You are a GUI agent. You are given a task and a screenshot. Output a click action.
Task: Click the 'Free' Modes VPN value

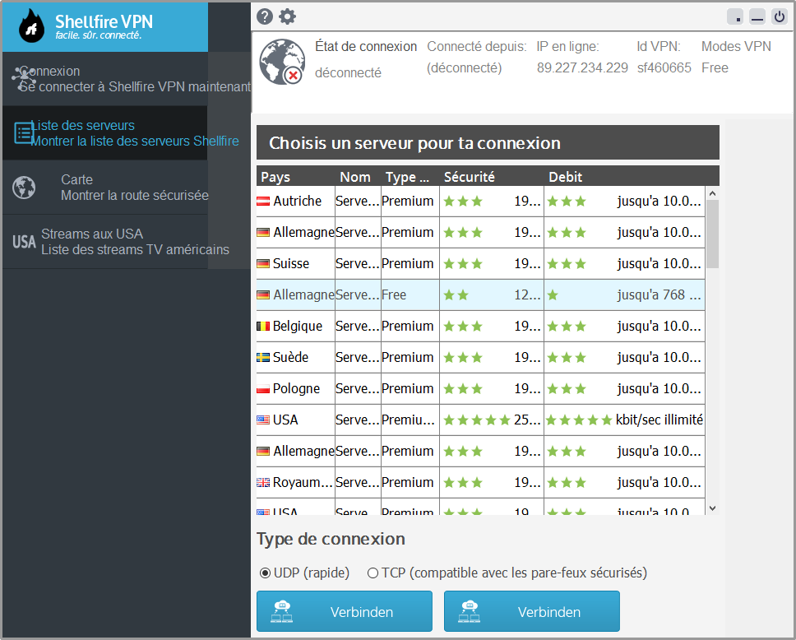click(715, 67)
